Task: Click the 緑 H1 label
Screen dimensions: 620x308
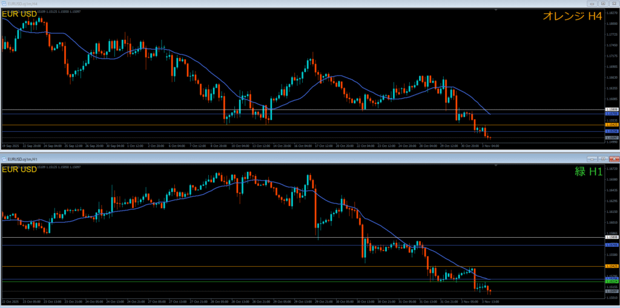Action: pyautogui.click(x=588, y=171)
